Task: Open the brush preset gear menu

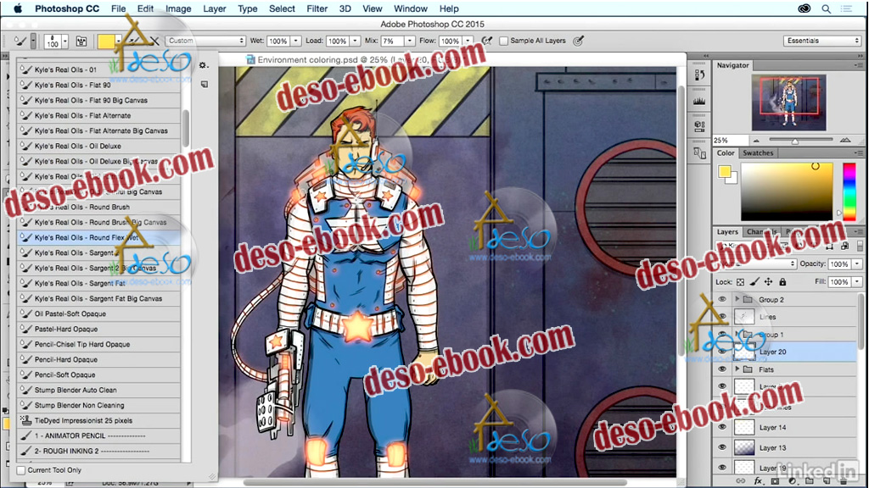Action: tap(203, 65)
